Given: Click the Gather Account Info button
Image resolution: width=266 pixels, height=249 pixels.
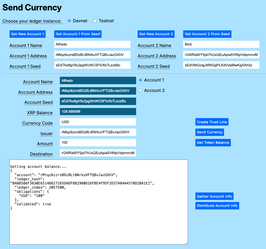Looking at the screenshot, I should (x=214, y=196).
